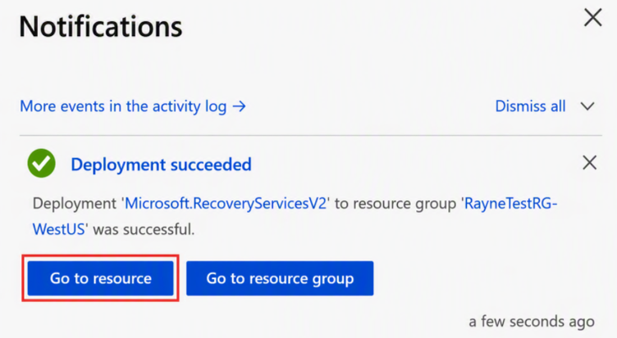Click the Go to resource group button
The height and width of the screenshot is (338, 617).
(x=280, y=278)
